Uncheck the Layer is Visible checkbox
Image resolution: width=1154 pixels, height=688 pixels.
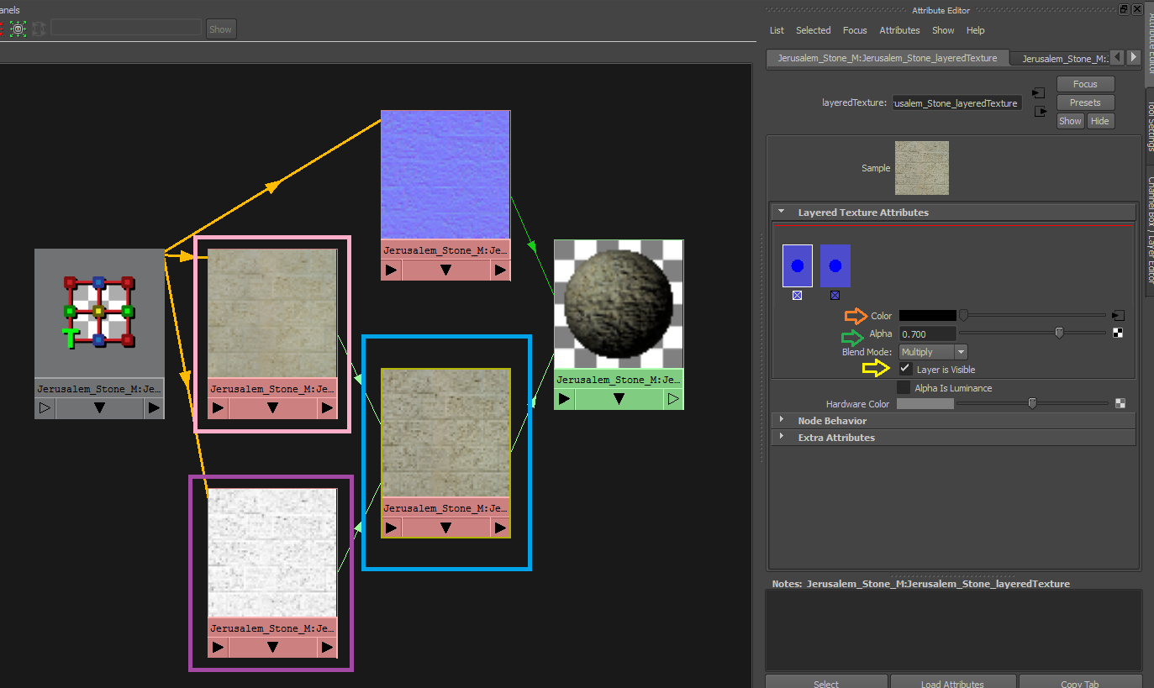pos(905,369)
